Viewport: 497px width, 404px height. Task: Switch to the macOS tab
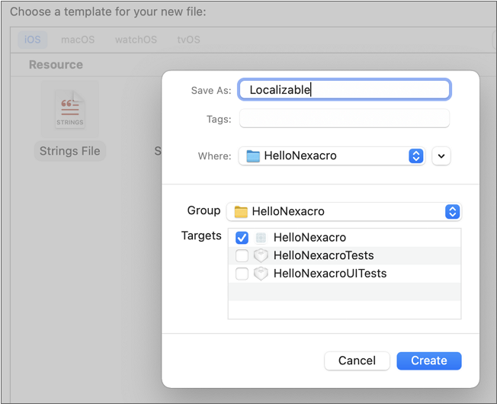pyautogui.click(x=78, y=40)
